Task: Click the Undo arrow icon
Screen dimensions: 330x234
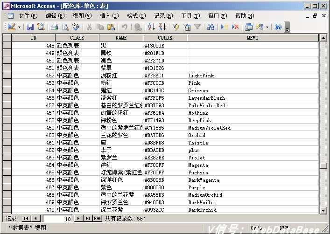Action: [x=124, y=27]
